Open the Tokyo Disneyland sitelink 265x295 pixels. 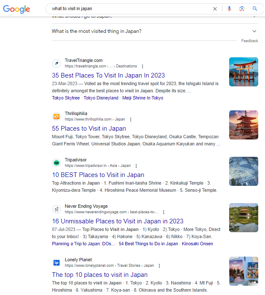(101, 98)
